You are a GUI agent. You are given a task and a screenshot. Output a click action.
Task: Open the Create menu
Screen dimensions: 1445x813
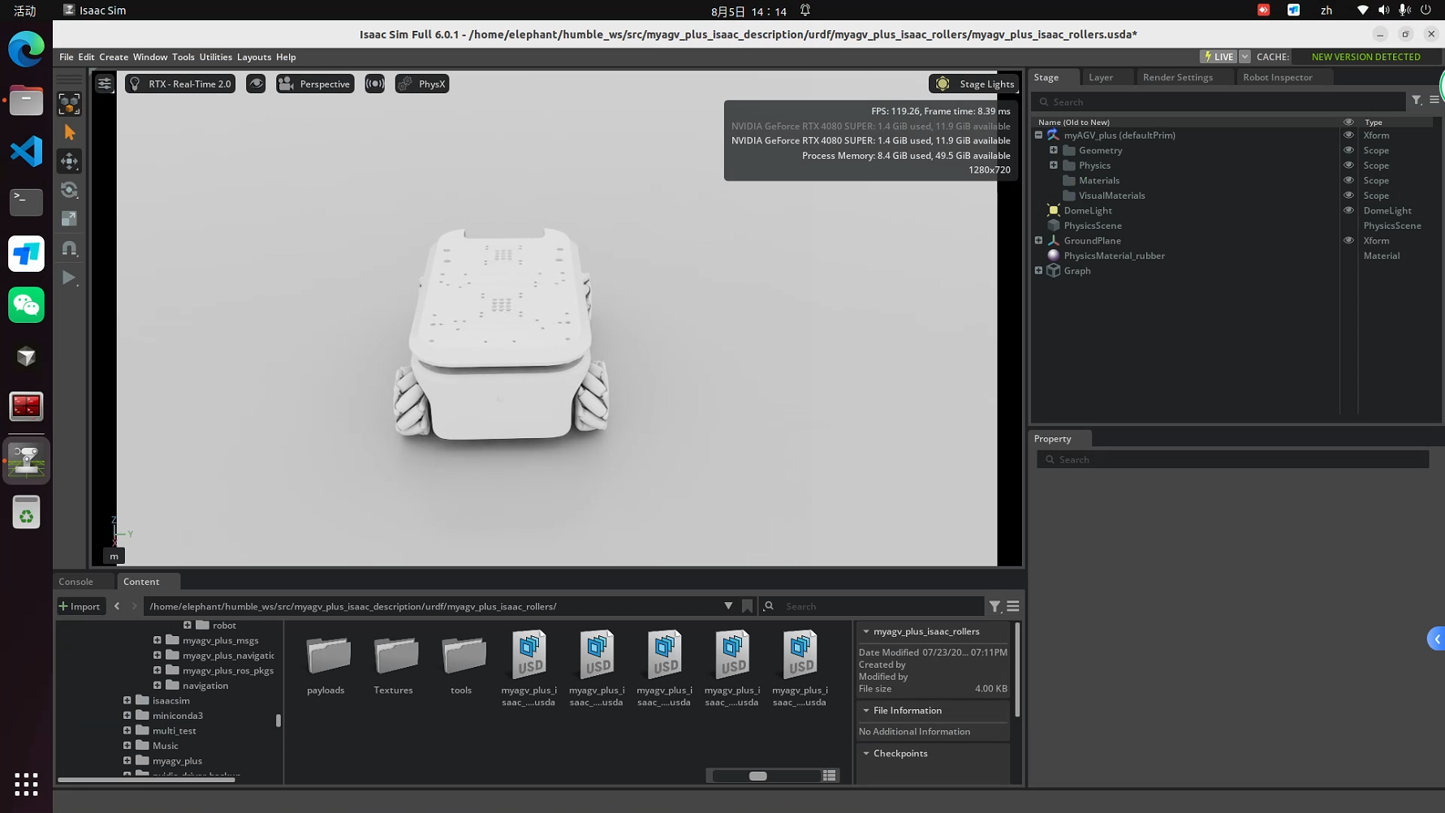coord(114,57)
